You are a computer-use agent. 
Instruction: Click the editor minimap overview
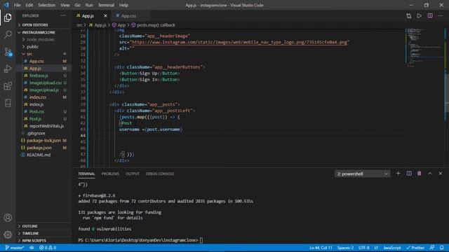pos(424,47)
